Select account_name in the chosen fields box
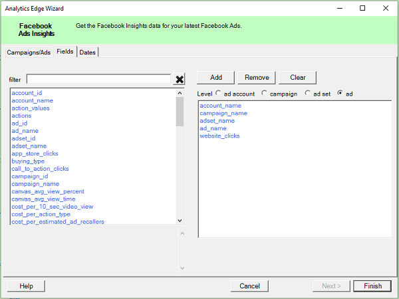The image size is (399, 299). [x=220, y=106]
